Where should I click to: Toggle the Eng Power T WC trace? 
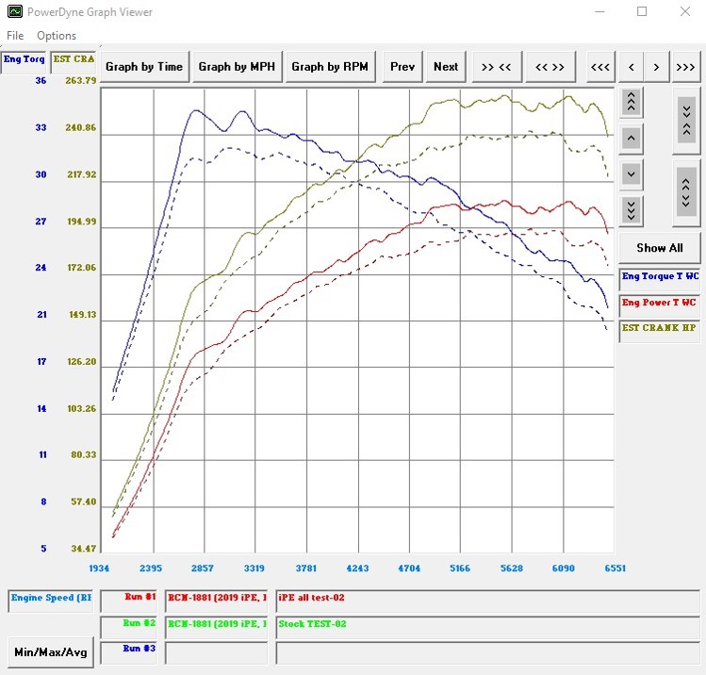tap(660, 303)
